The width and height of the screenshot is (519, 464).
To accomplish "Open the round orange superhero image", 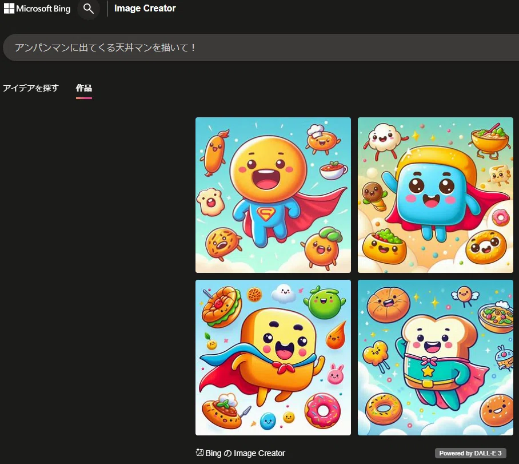I will point(273,195).
